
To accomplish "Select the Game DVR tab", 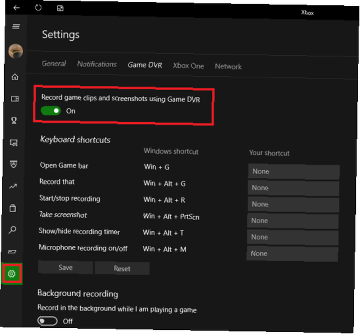I will point(145,65).
